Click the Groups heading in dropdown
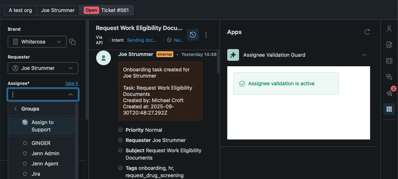 30,109
